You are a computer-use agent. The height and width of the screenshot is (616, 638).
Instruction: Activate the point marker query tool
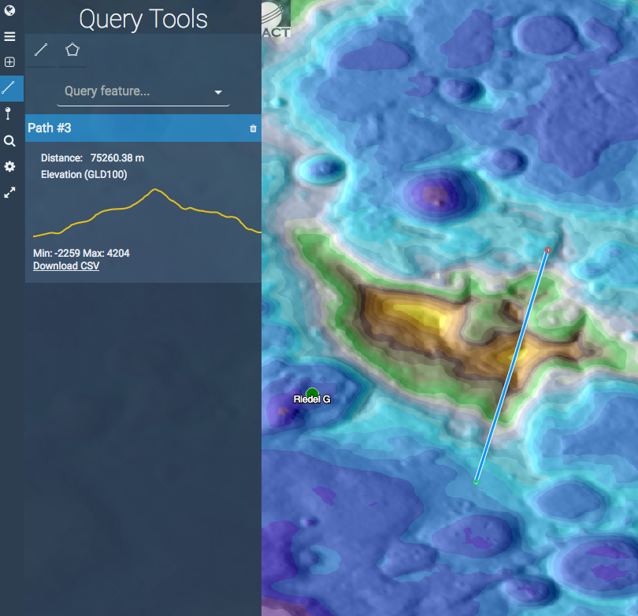pyautogui.click(x=10, y=113)
